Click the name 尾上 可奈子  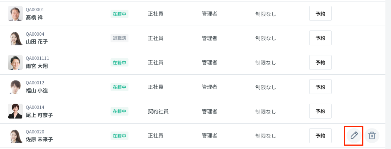(x=39, y=115)
